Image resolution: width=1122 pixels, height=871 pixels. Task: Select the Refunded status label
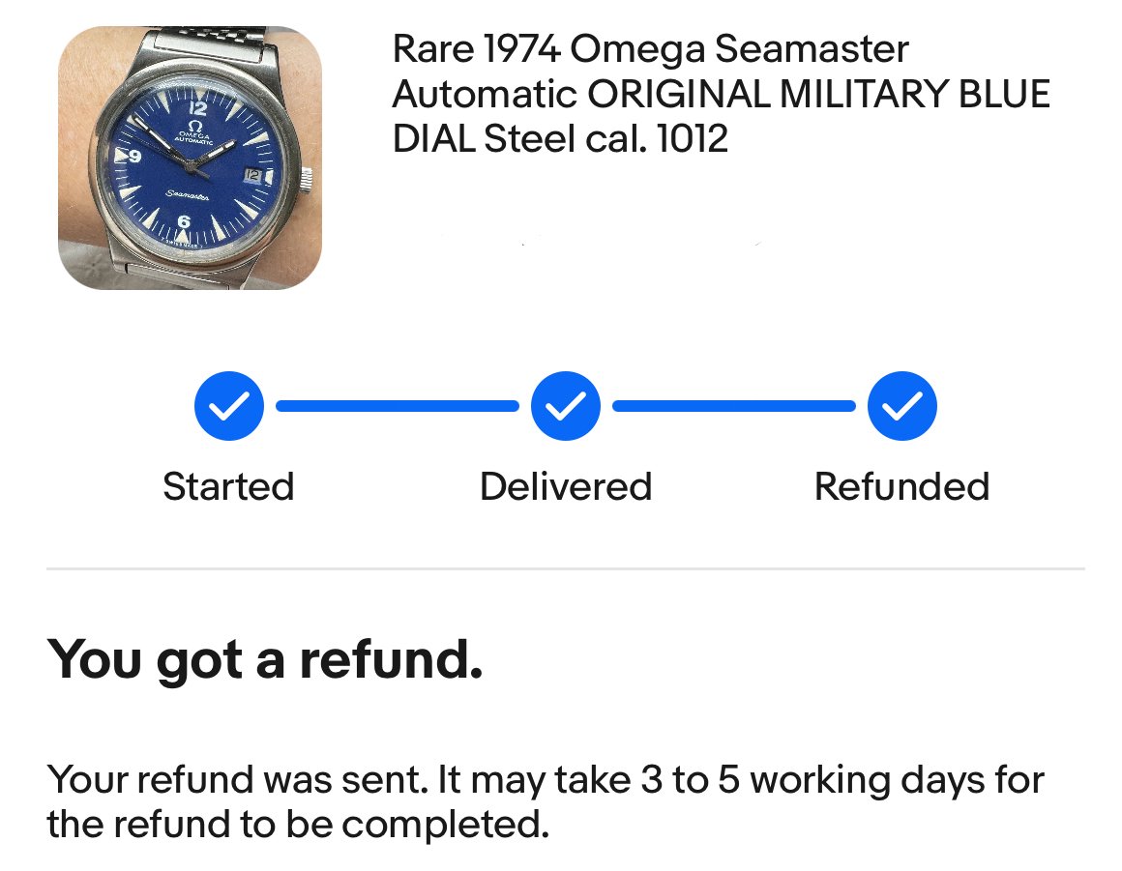pyautogui.click(x=901, y=486)
